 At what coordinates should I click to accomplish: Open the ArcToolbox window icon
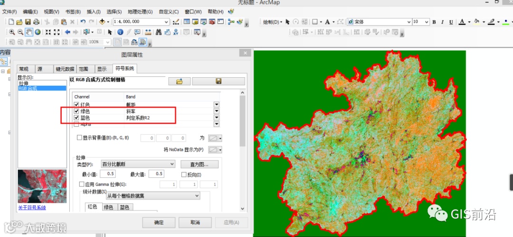[x=212, y=22]
